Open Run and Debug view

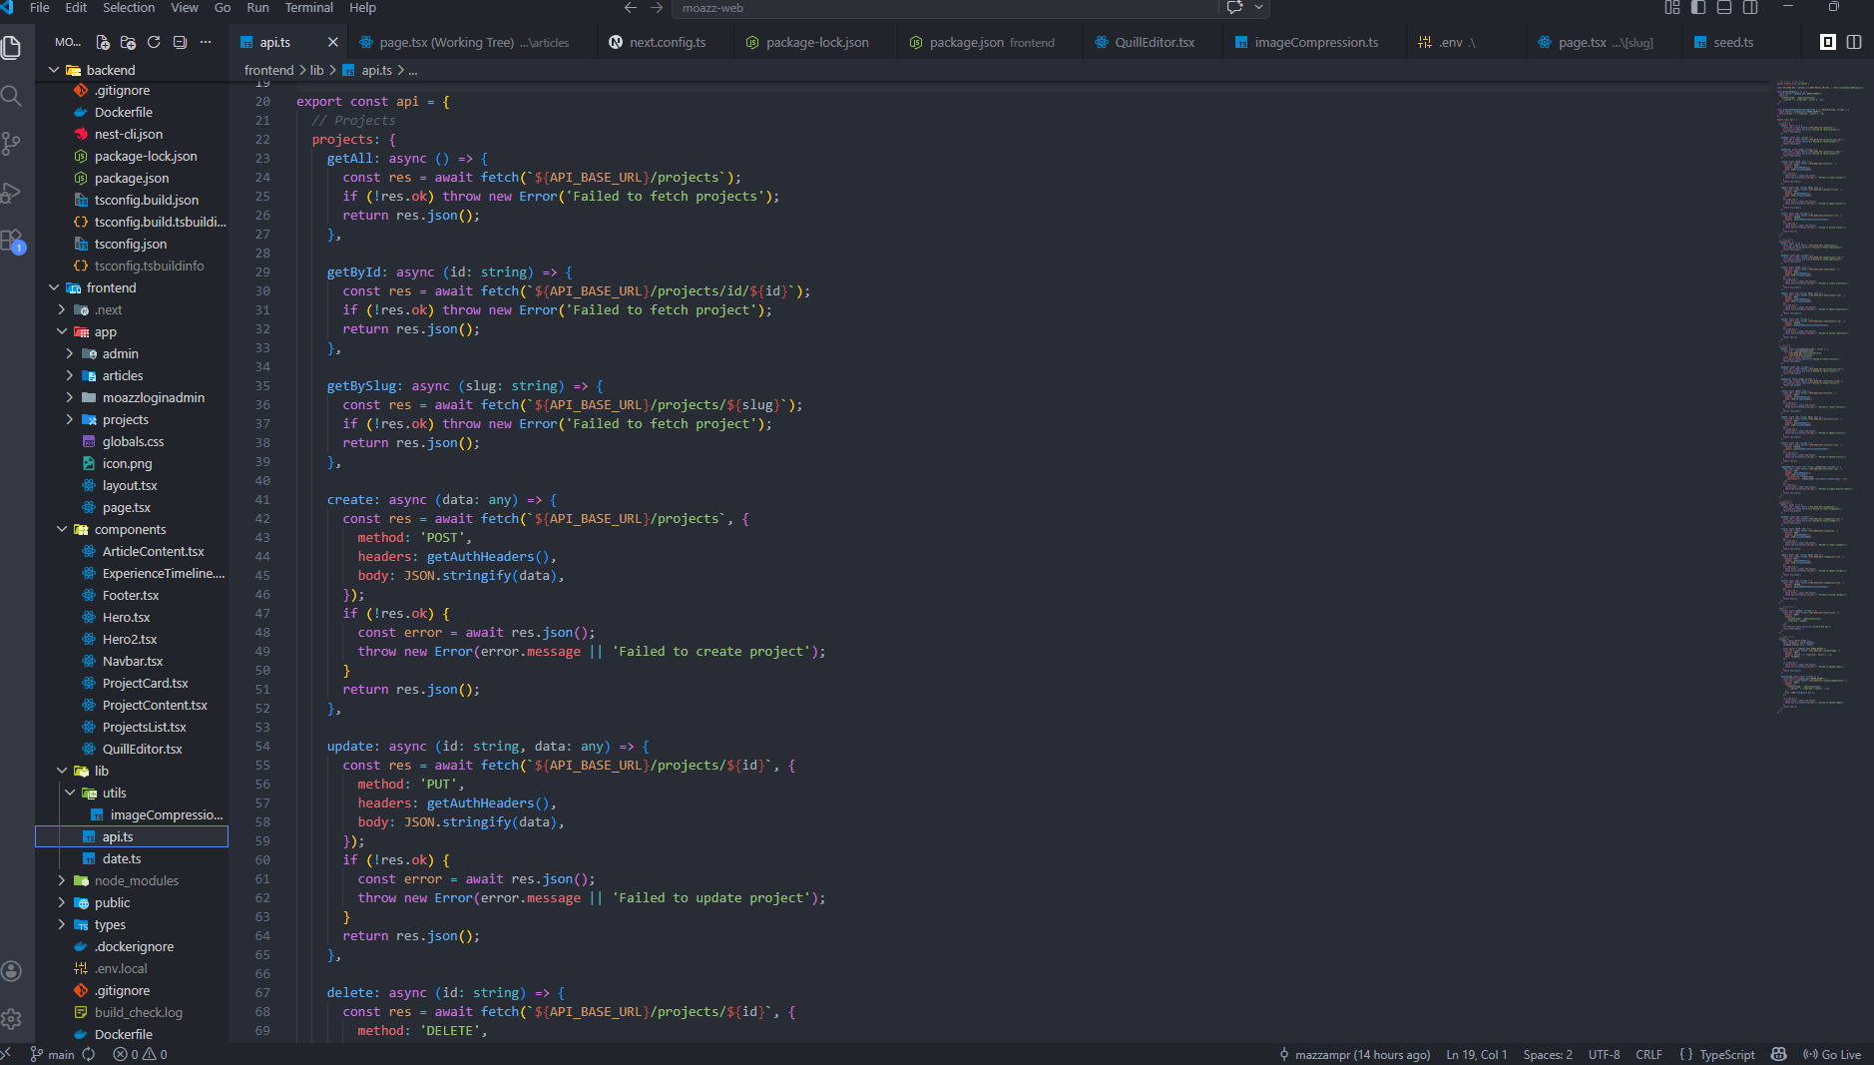coord(12,193)
